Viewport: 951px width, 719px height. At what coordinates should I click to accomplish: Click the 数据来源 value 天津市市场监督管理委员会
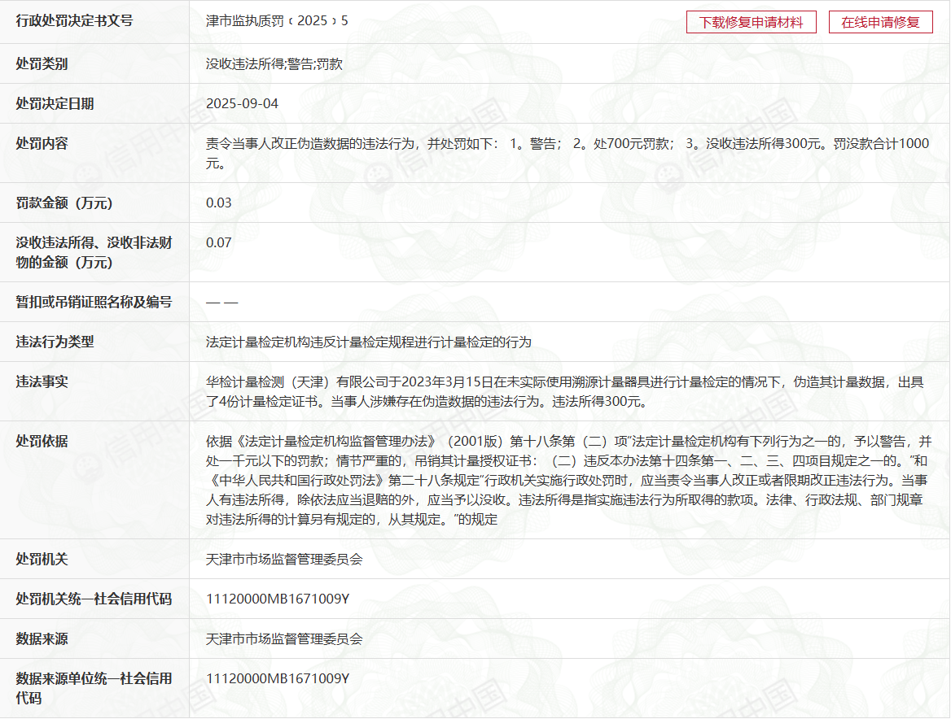[284, 639]
